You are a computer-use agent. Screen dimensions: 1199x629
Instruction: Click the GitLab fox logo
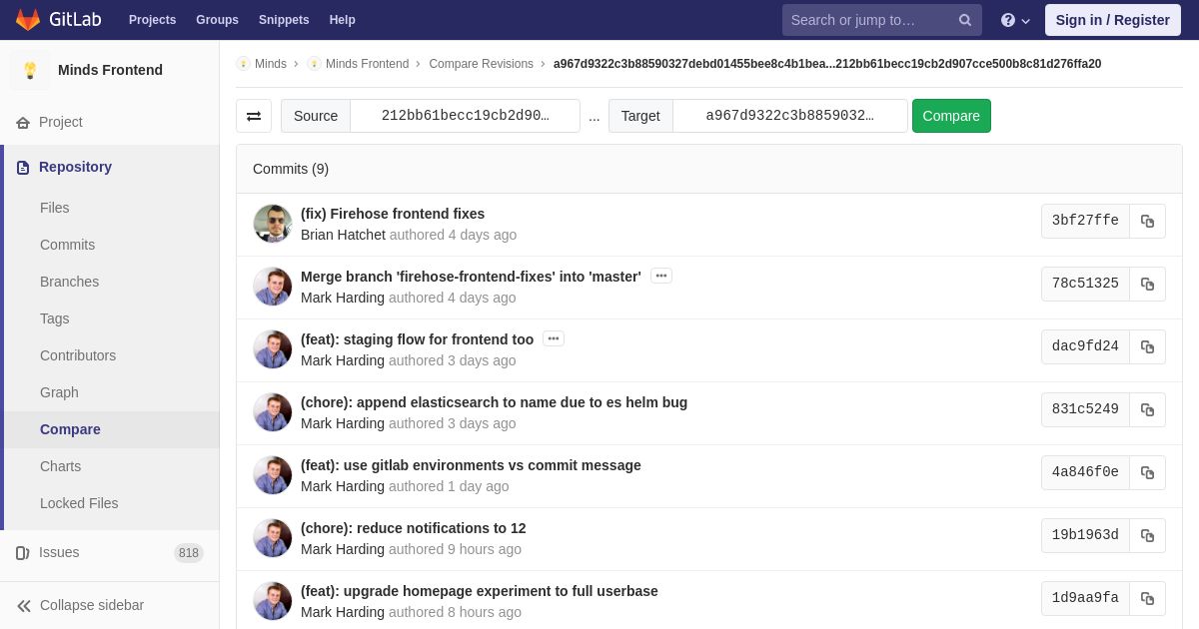pos(28,20)
